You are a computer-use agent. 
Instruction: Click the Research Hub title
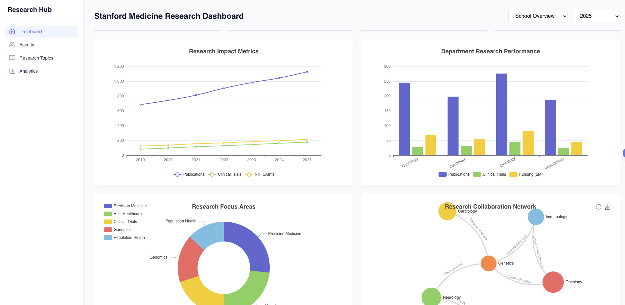(30, 10)
